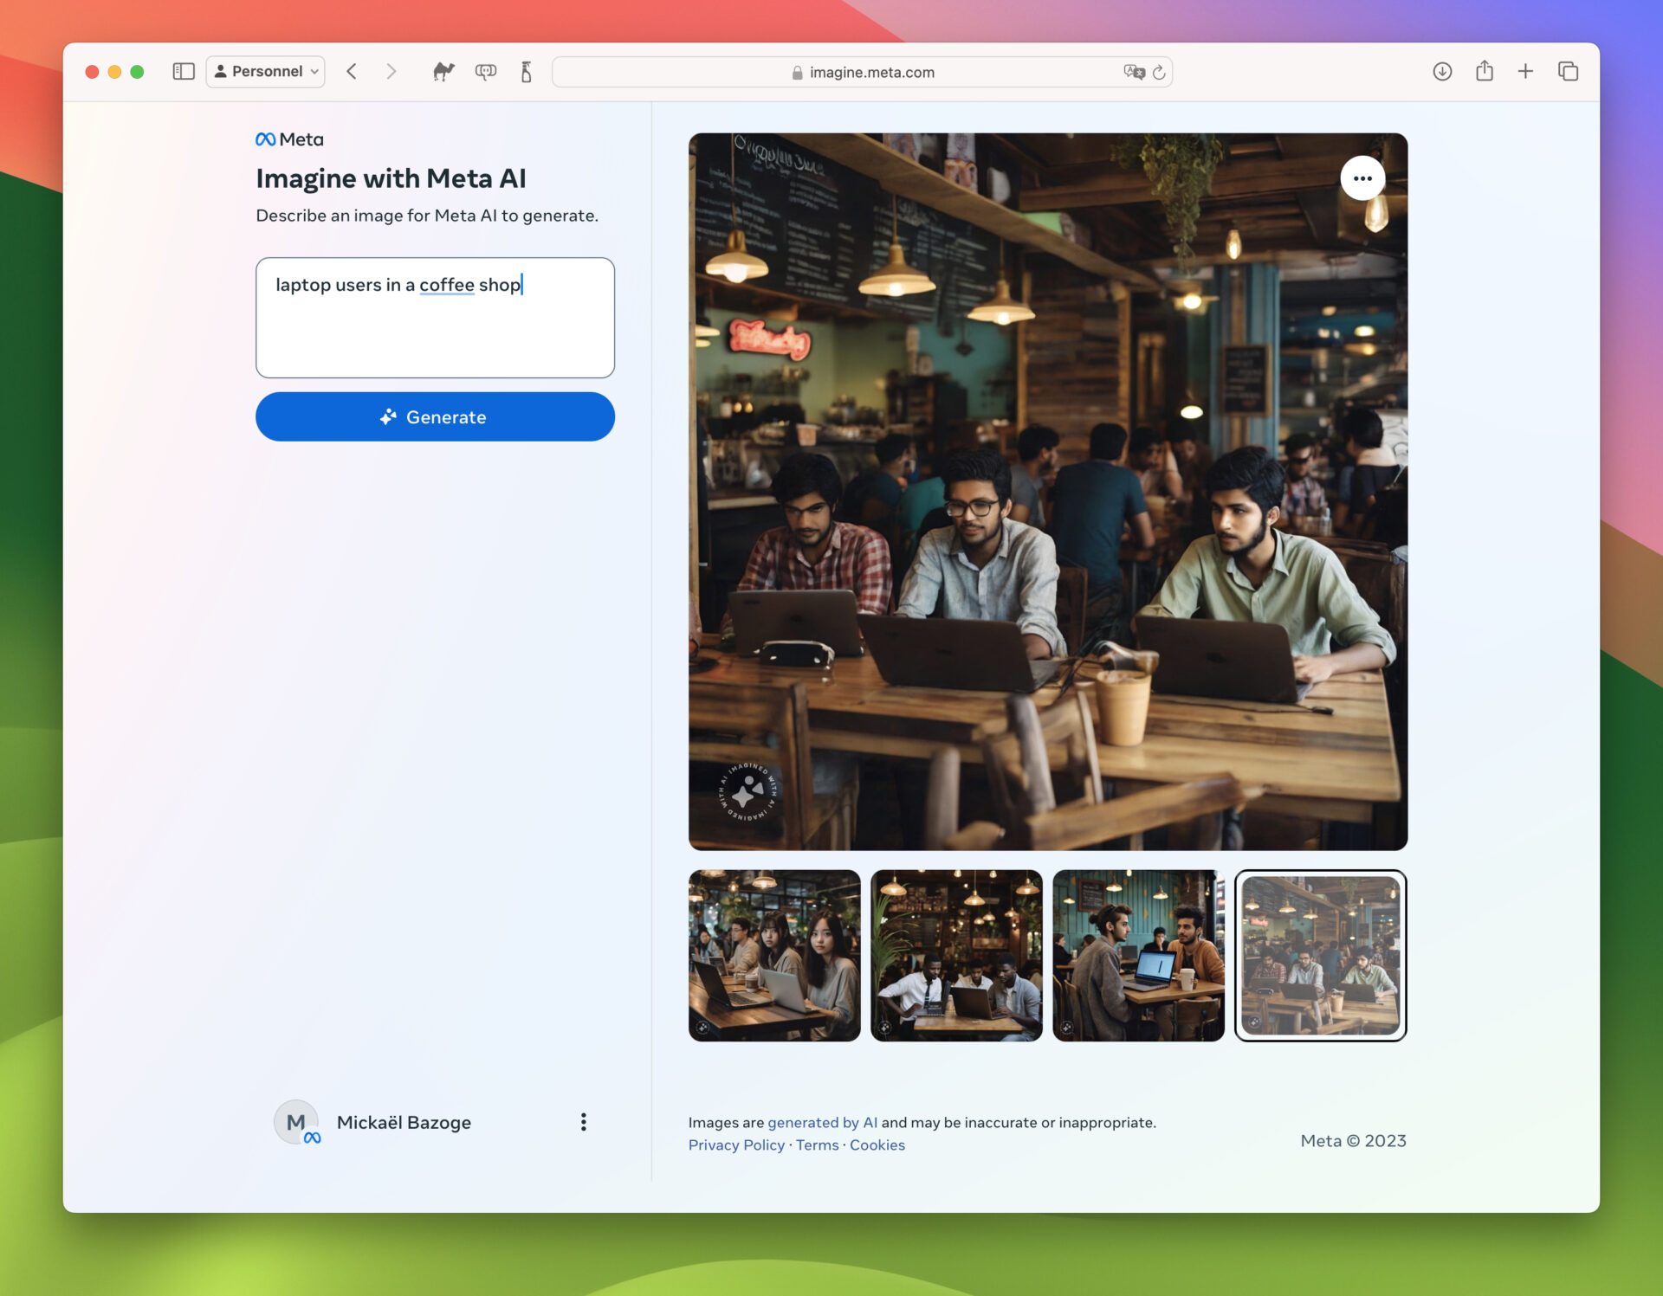Select the highlighted fourth thumbnail
Image resolution: width=1663 pixels, height=1296 pixels.
click(1321, 956)
